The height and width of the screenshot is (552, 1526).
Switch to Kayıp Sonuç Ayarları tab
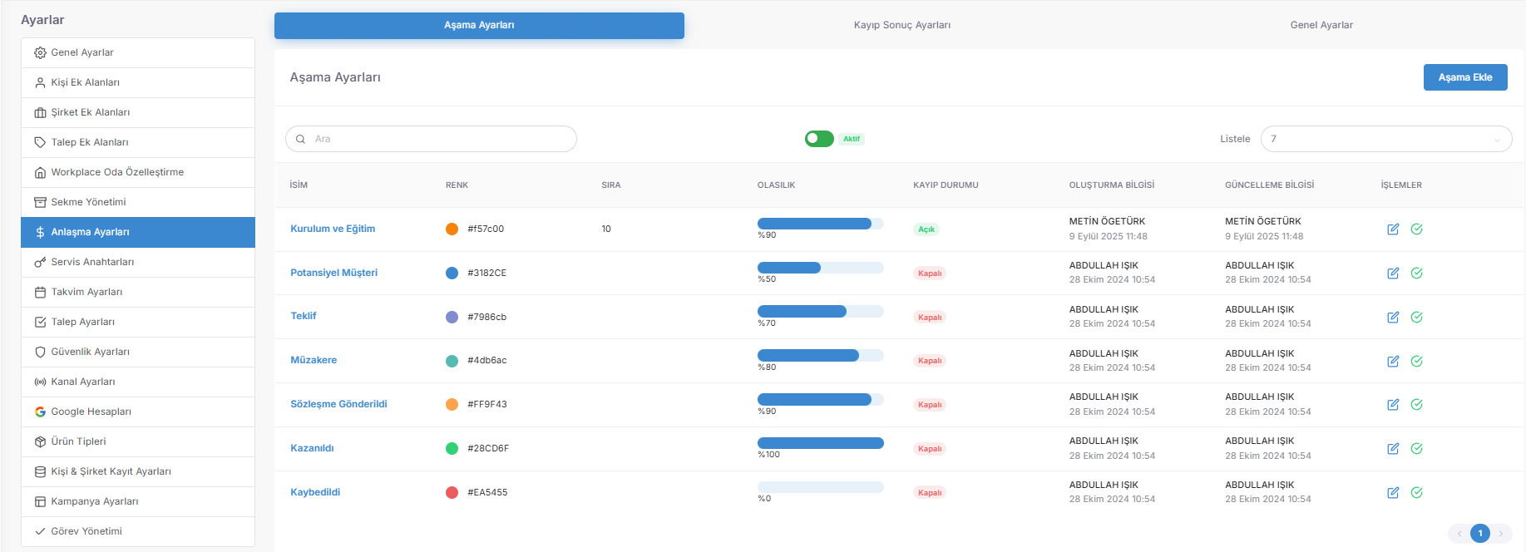[x=902, y=25]
